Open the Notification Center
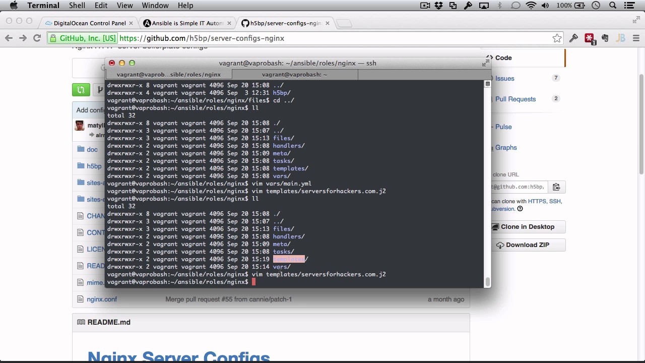 coord(629,6)
